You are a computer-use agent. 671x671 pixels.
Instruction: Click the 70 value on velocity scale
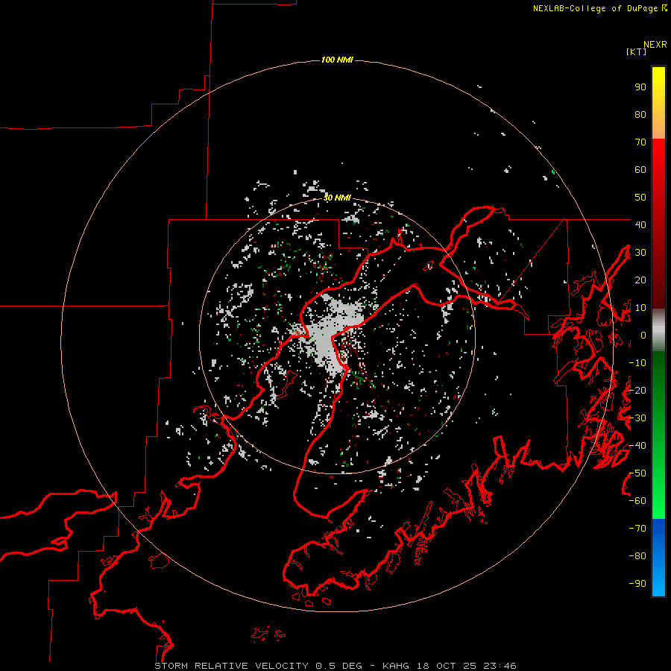coord(640,142)
